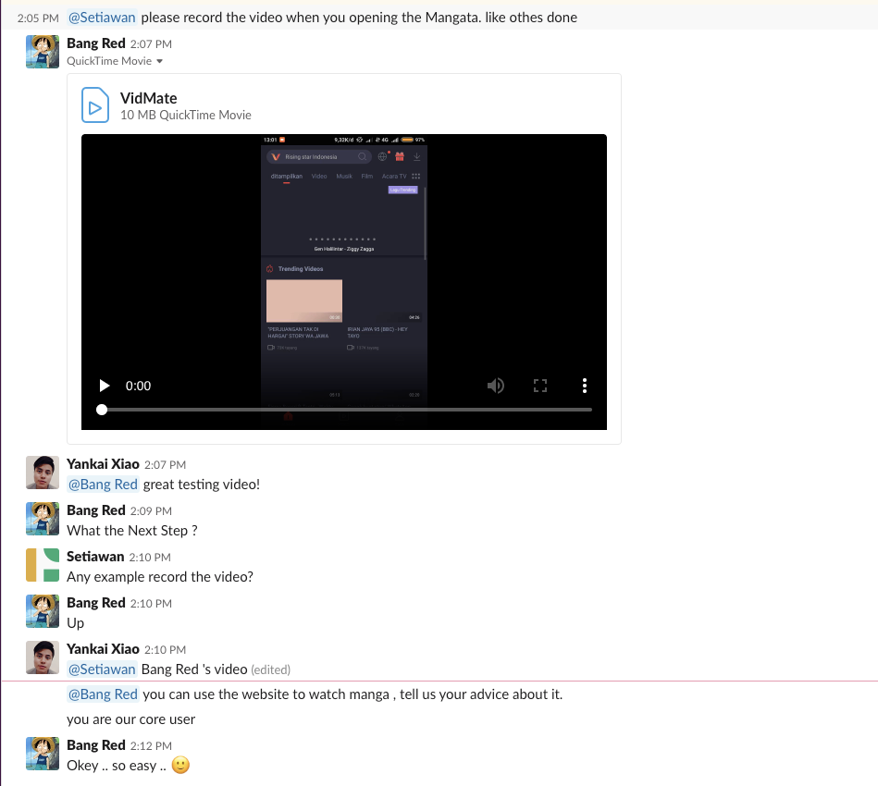Viewport: 878px width, 786px height.
Task: Click Bang Red name on 2:09 PM message
Action: point(95,510)
